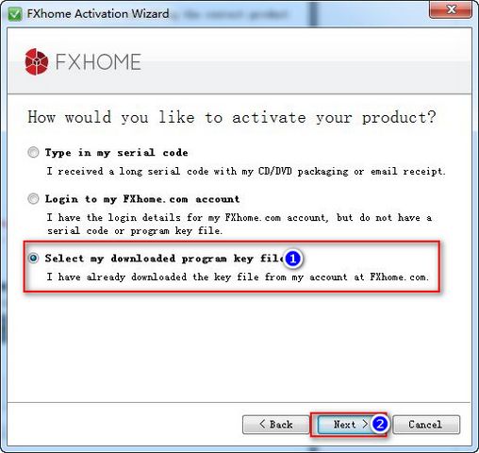Click the Next button

pos(345,425)
